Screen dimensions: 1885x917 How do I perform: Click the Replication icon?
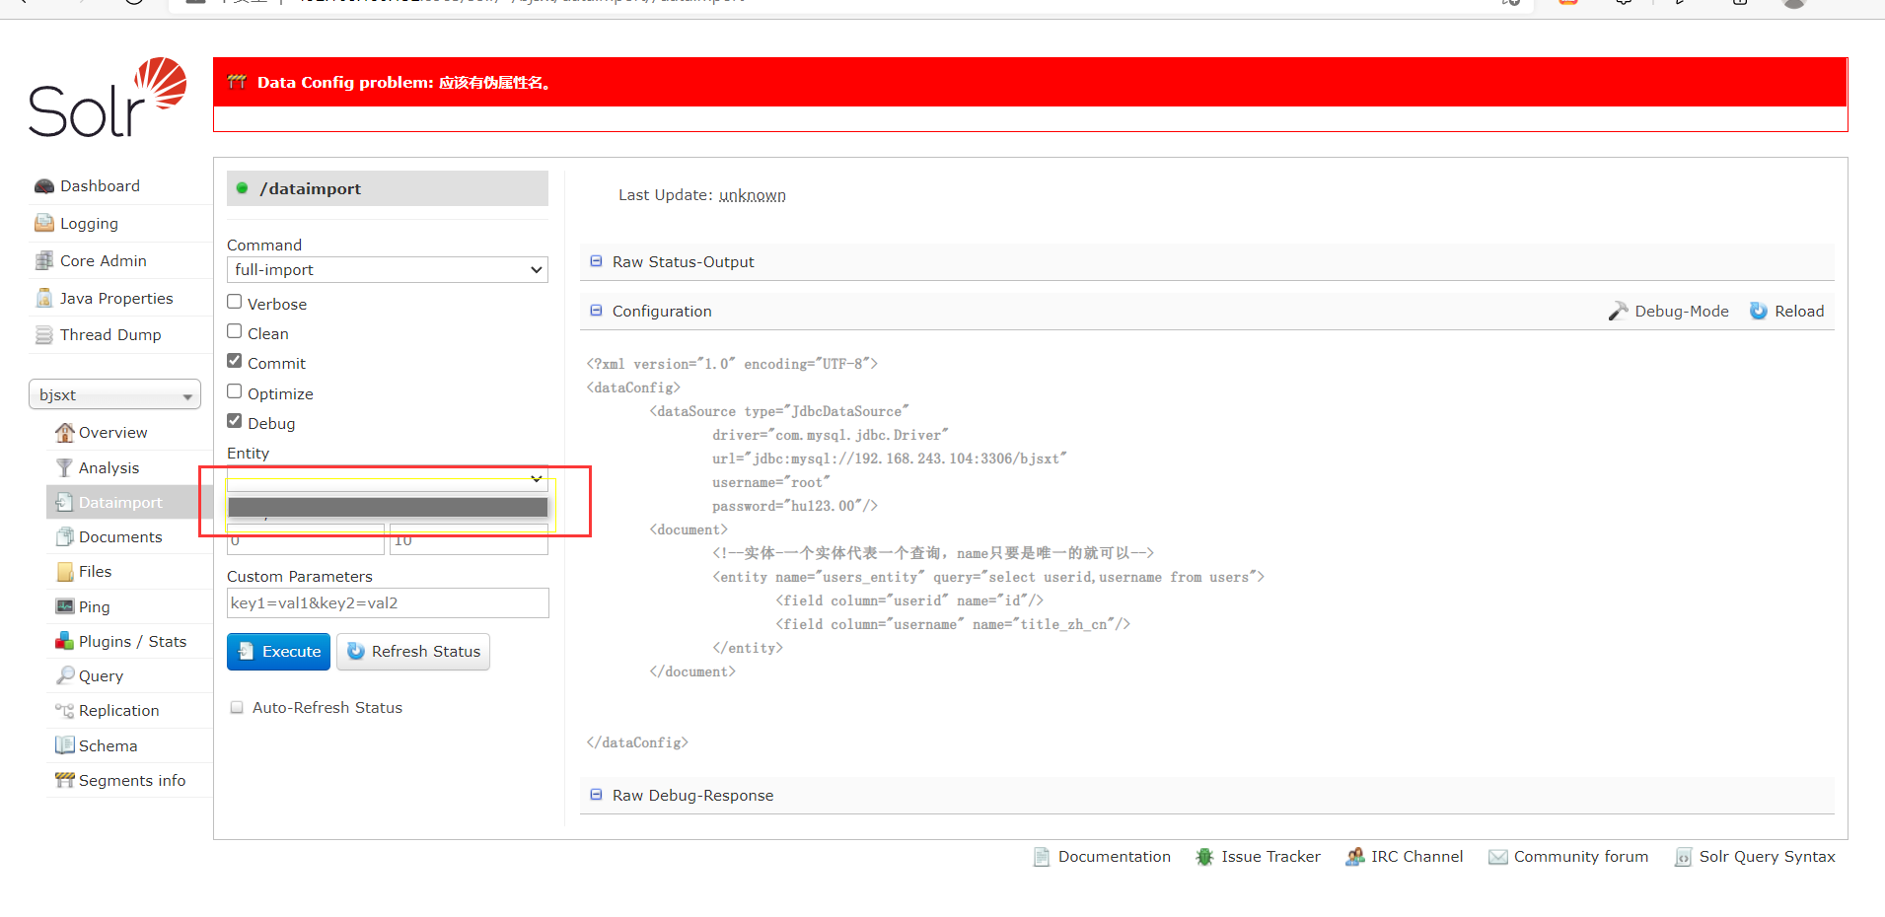click(65, 711)
